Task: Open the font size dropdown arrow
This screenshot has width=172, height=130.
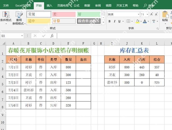Action: click(147, 14)
